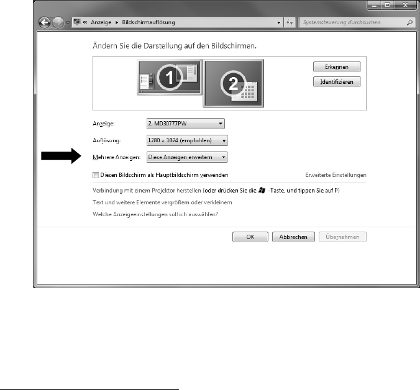Click the Erkennen button
The image size is (420, 390).
tap(337, 67)
